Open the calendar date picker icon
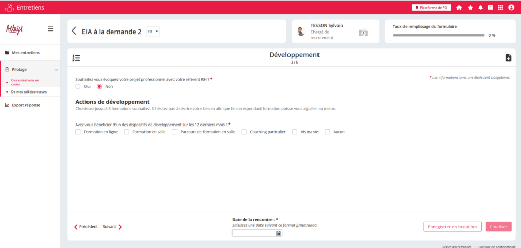 coord(278,233)
